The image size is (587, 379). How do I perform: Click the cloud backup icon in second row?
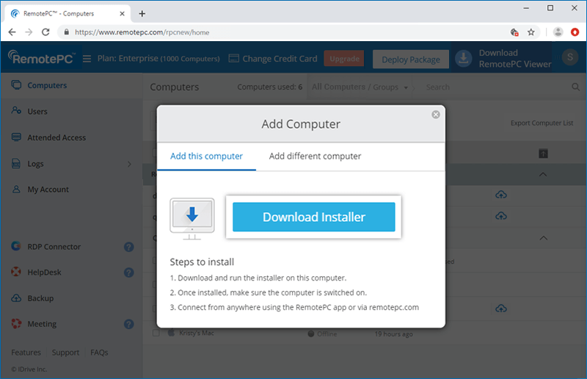pos(501,216)
